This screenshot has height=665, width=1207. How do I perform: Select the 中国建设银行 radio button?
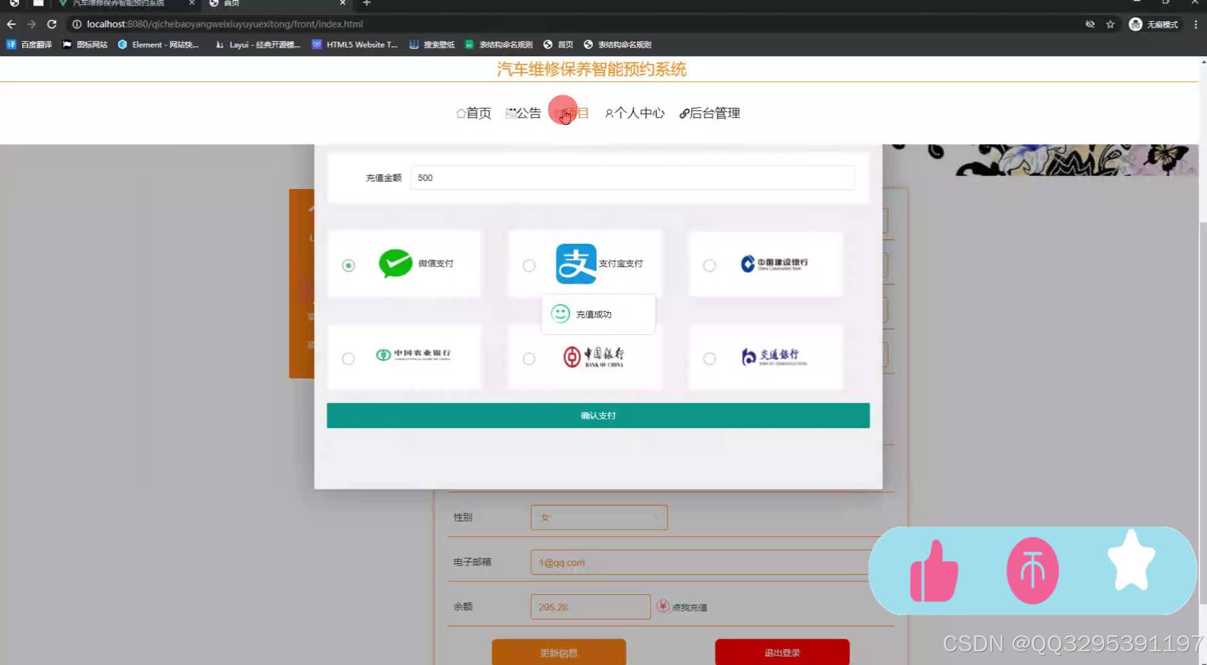pos(709,265)
